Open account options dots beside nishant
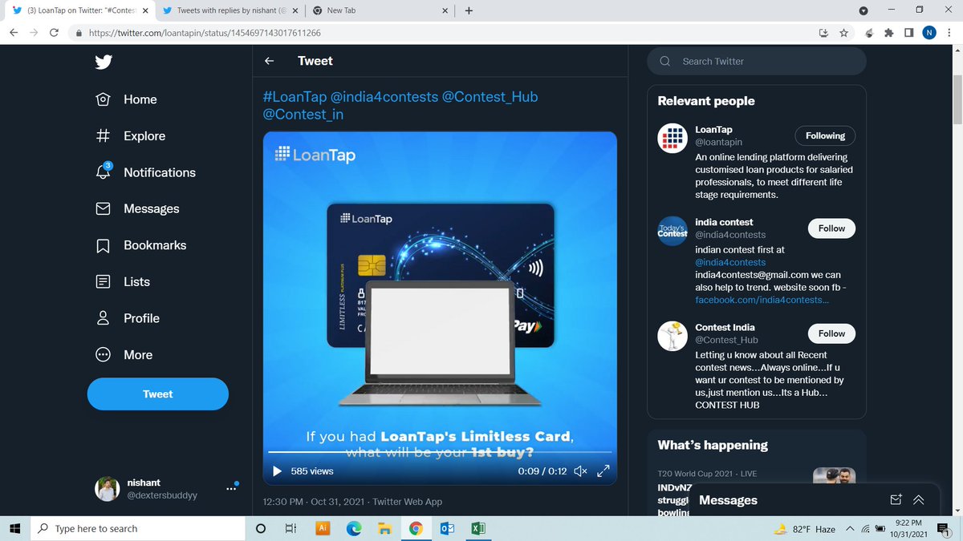Screen dimensions: 963x541 pyautogui.click(x=232, y=490)
